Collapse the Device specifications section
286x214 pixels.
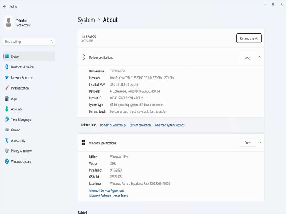260,57
